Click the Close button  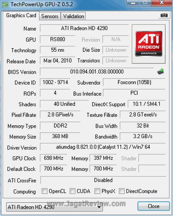(154, 206)
